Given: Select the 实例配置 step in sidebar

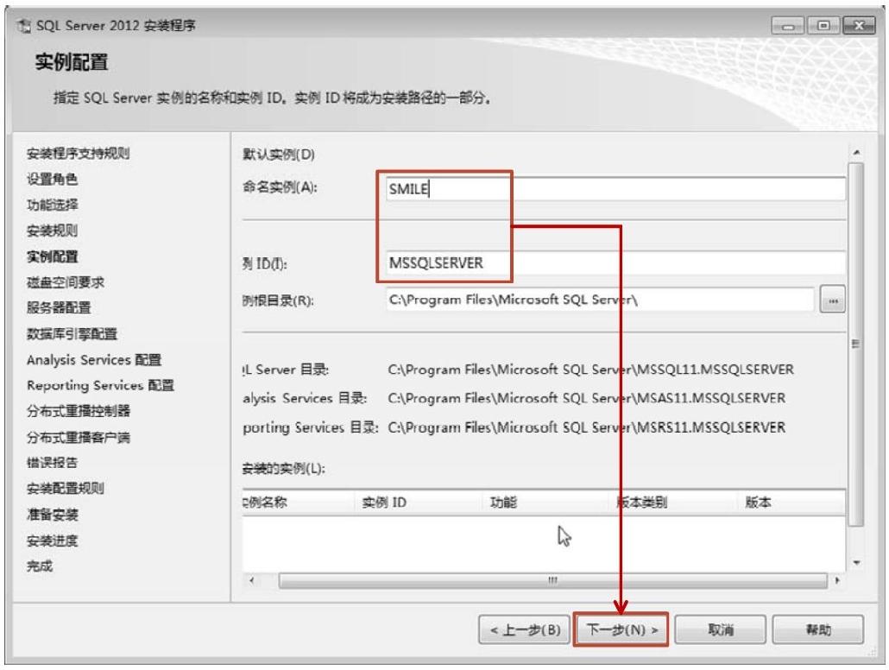Looking at the screenshot, I should coord(52,256).
